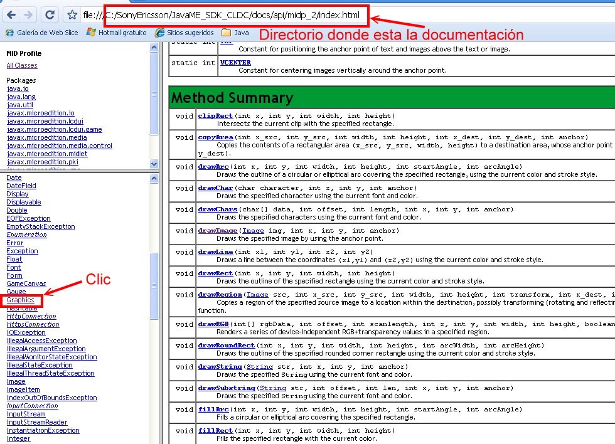
Task: Open the clipRect method link
Action: coord(215,116)
